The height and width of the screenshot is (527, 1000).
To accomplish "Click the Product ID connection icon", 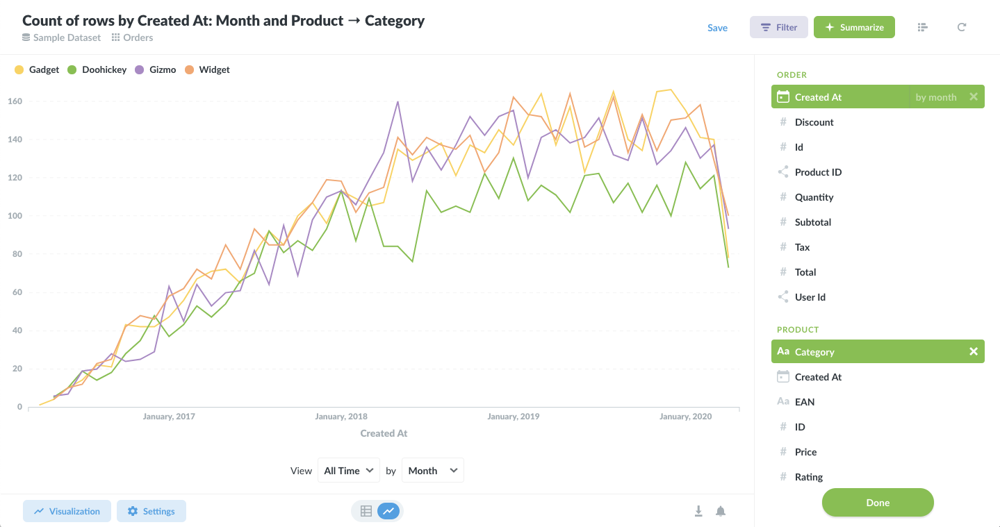I will click(x=783, y=172).
